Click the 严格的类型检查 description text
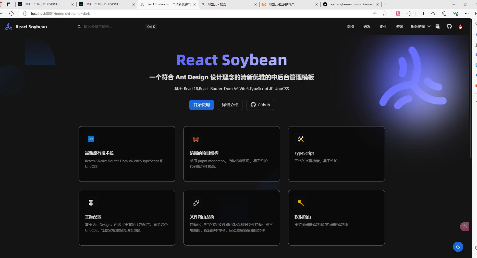Image resolution: width=477 pixels, height=258 pixels. tap(317, 161)
